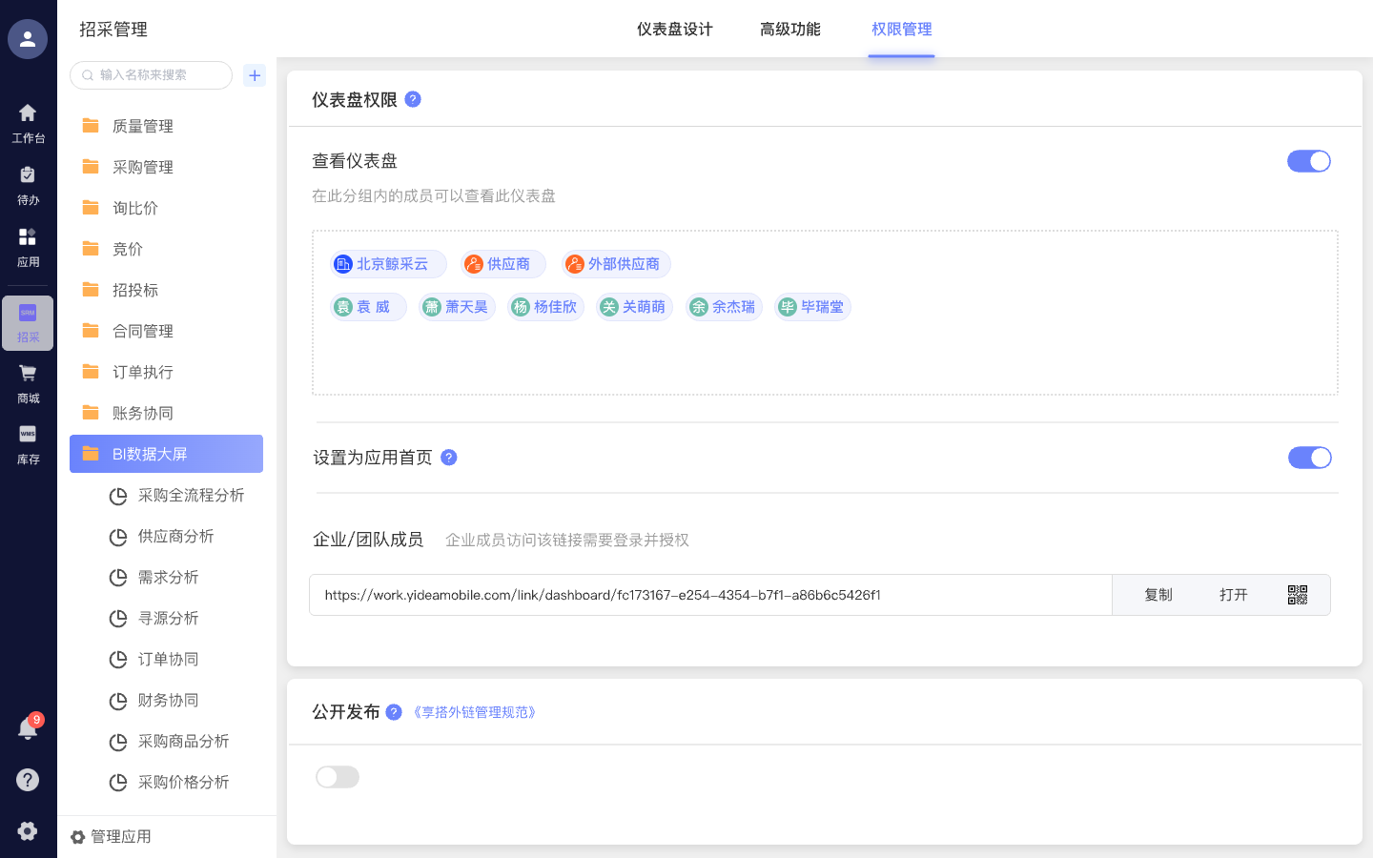Switch to the 仪表盘设计 tab
Viewport: 1373px width, 858px height.
pos(674,30)
